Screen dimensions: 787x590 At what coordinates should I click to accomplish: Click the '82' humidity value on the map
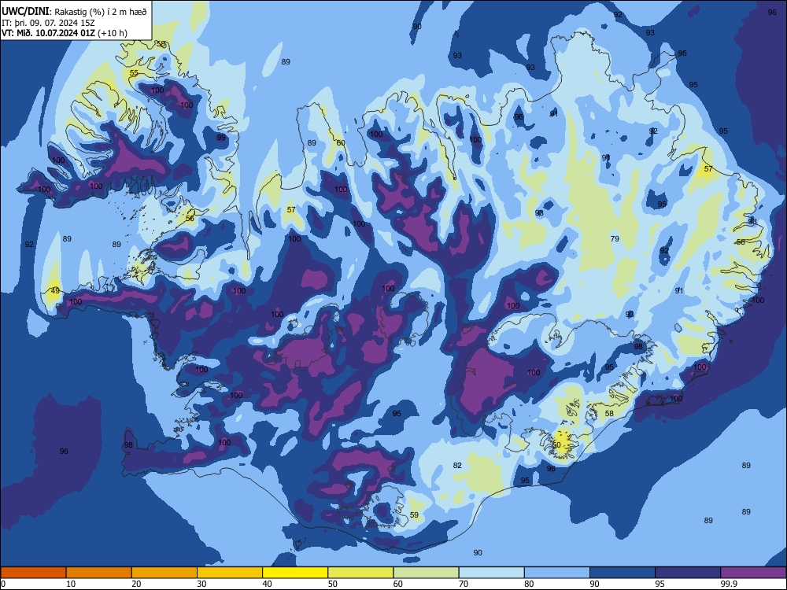tap(457, 466)
